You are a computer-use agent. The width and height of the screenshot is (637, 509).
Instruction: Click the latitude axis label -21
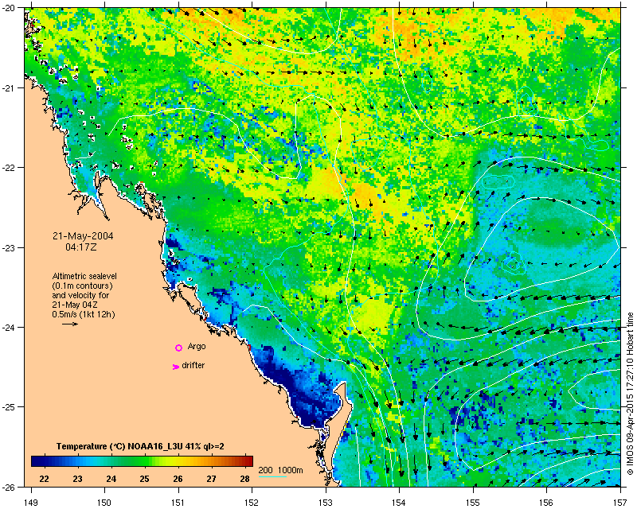pyautogui.click(x=9, y=88)
